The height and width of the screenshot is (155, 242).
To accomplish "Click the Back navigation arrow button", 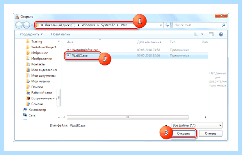I will [19, 25].
